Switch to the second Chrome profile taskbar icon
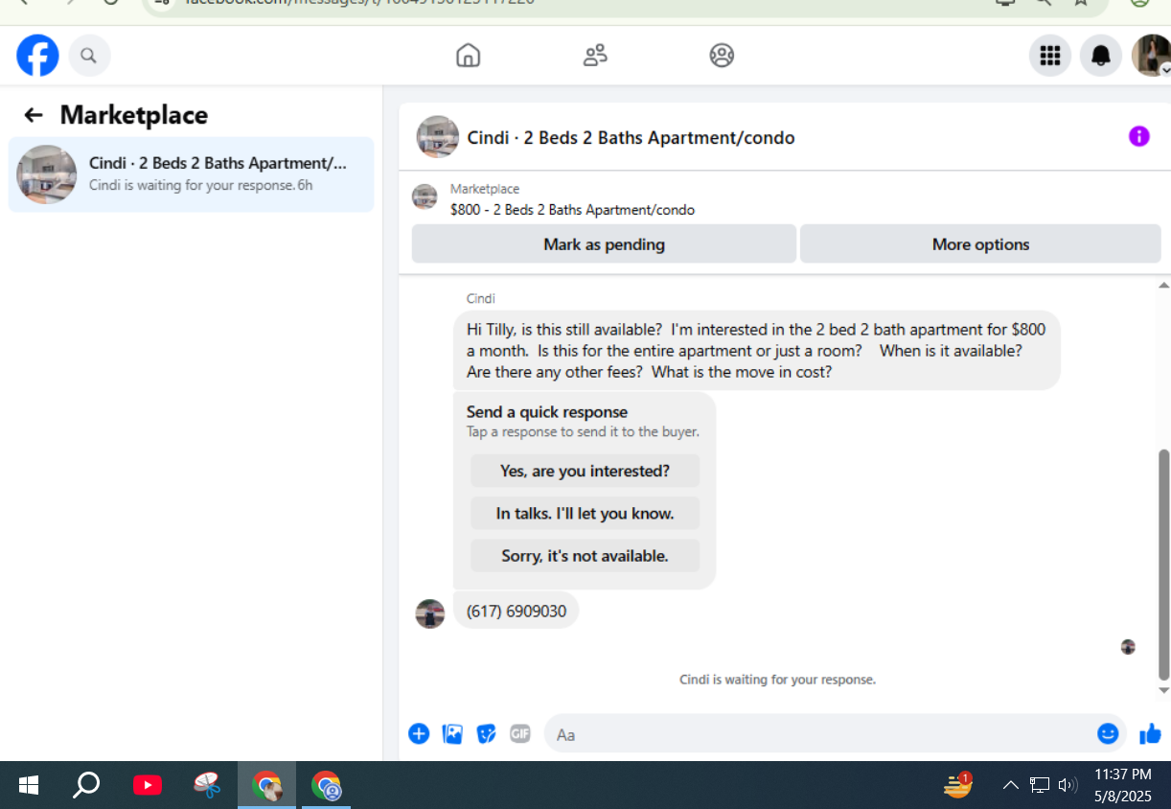The width and height of the screenshot is (1171, 809). (x=326, y=786)
